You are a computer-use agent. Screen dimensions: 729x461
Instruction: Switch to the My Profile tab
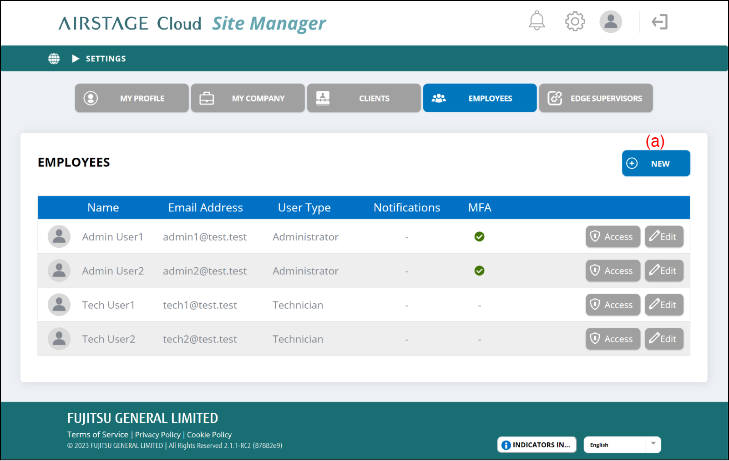pos(132,98)
